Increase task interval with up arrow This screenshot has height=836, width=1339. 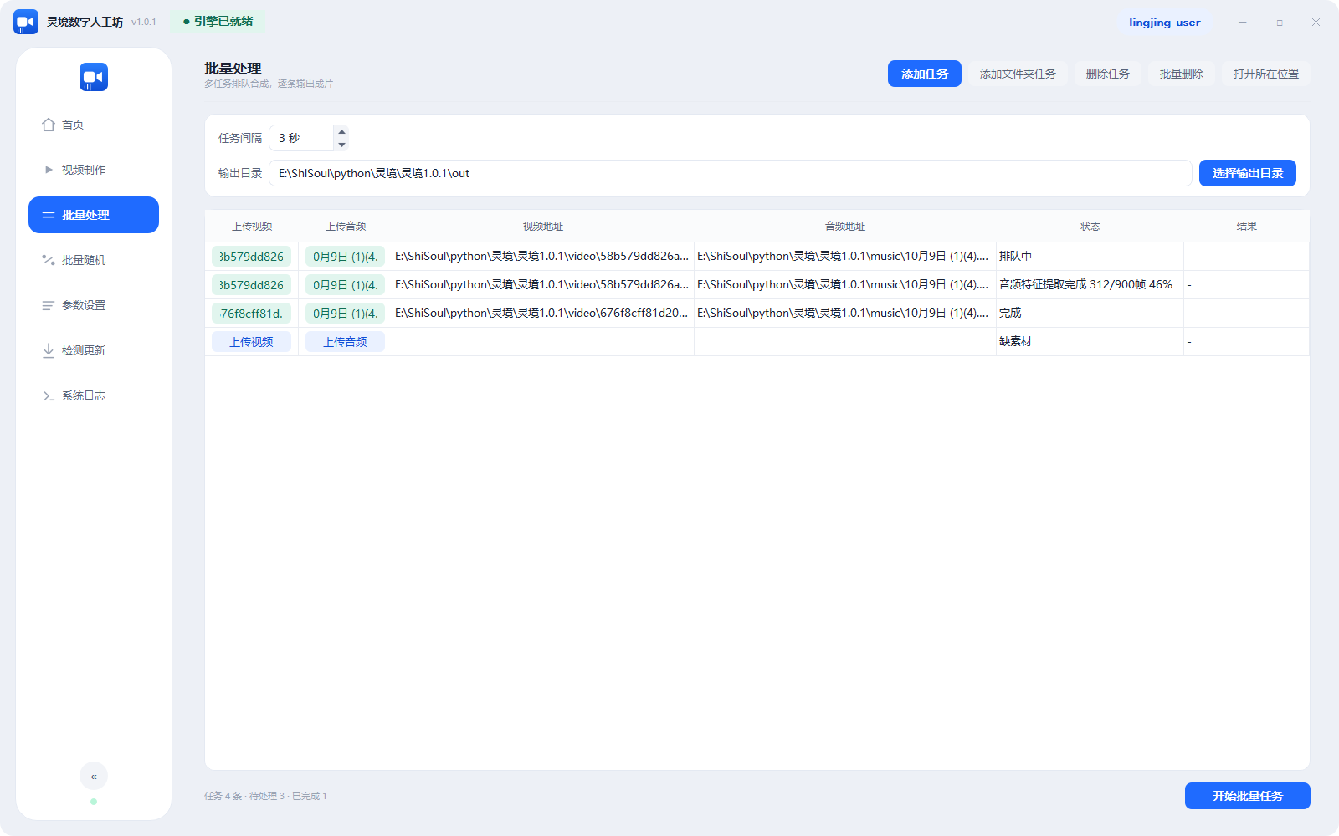341,131
